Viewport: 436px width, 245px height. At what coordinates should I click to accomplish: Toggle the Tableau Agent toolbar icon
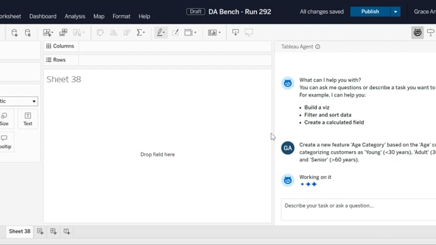418,33
